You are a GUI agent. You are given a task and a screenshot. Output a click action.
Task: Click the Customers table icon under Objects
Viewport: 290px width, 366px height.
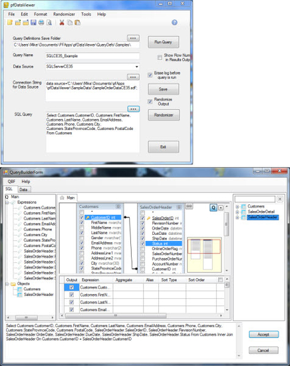(20, 289)
